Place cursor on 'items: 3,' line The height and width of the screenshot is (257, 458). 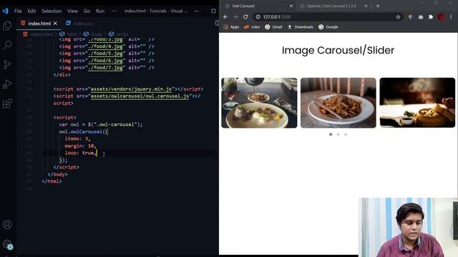point(77,138)
